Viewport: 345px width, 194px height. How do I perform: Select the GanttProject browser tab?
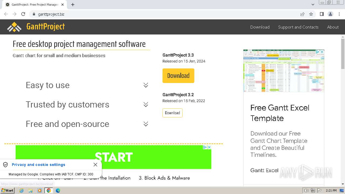click(x=34, y=5)
